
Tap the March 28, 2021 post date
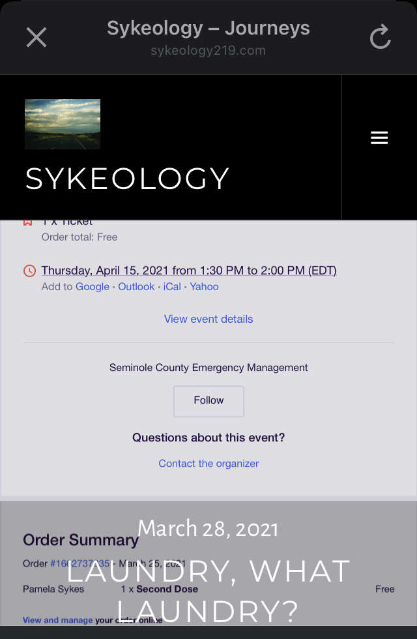click(208, 529)
